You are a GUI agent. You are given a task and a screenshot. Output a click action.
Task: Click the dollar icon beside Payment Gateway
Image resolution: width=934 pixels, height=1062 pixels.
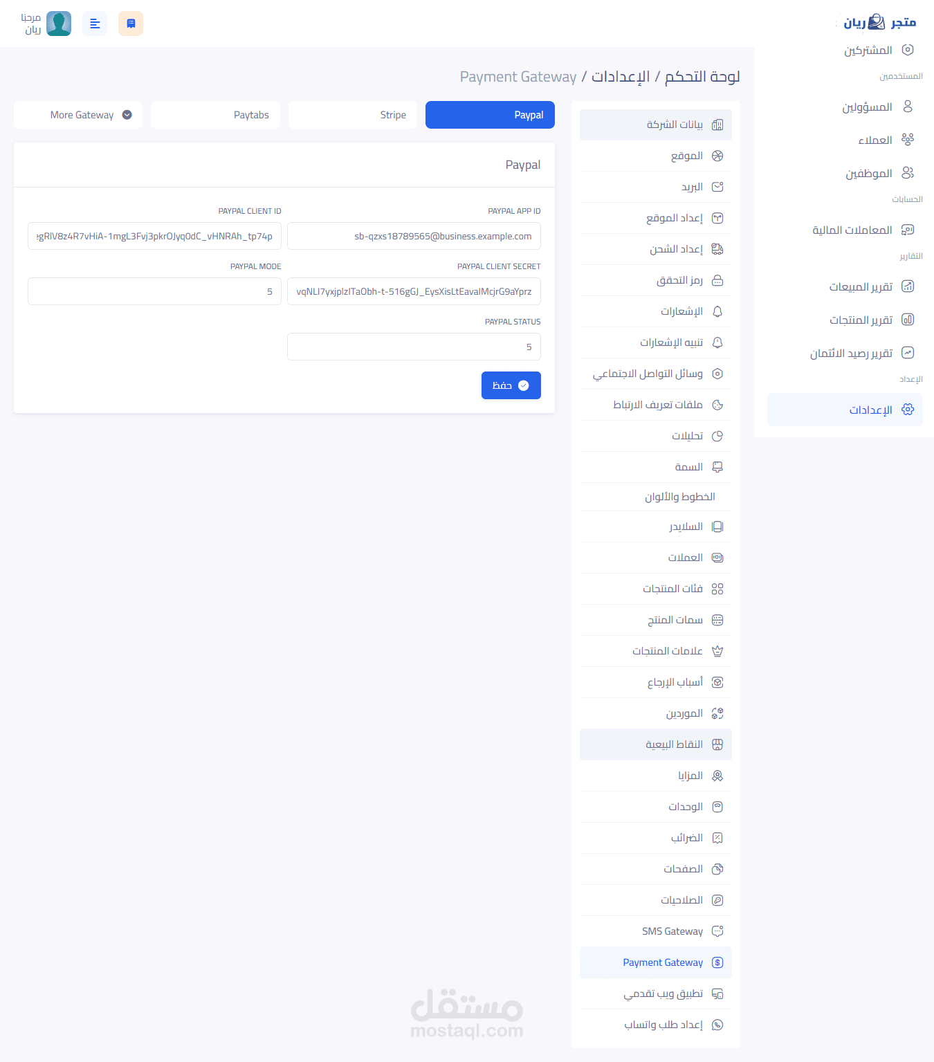tap(717, 962)
